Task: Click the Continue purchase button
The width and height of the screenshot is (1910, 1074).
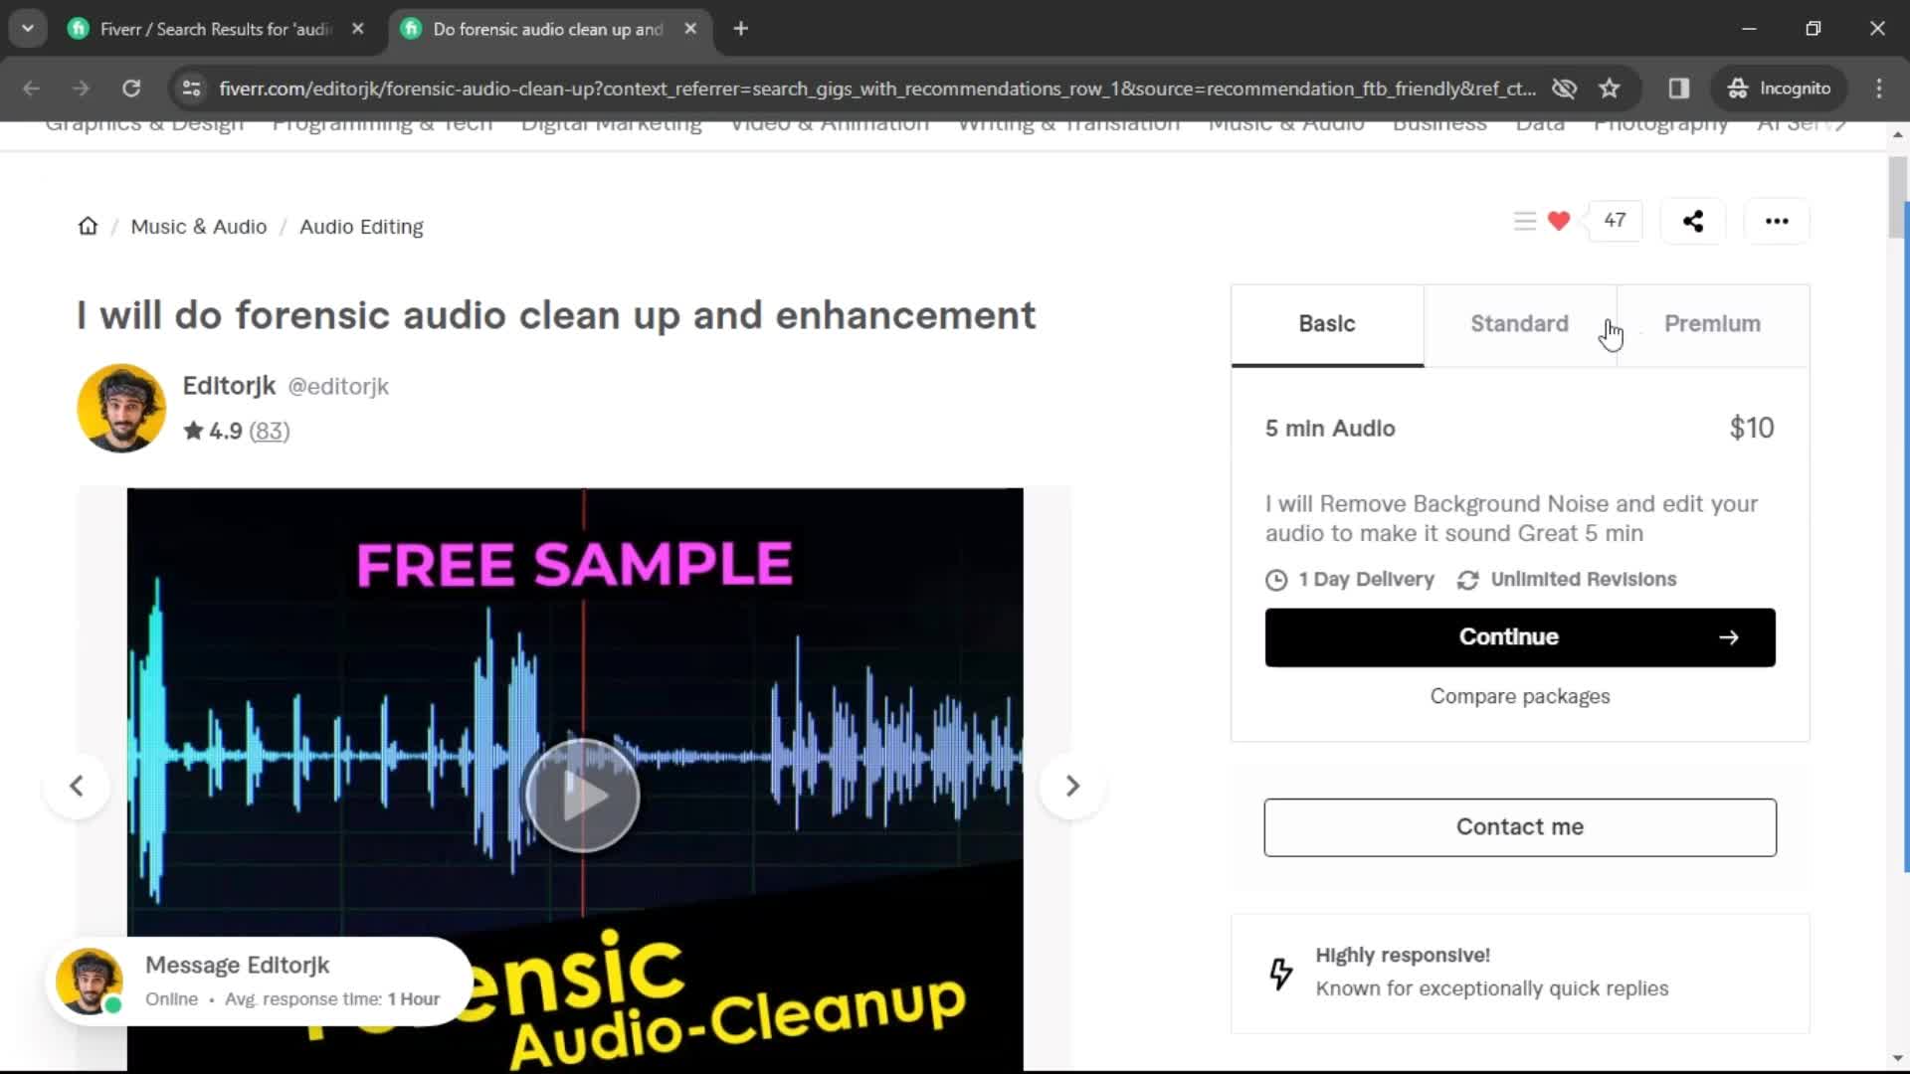Action: 1518,636
